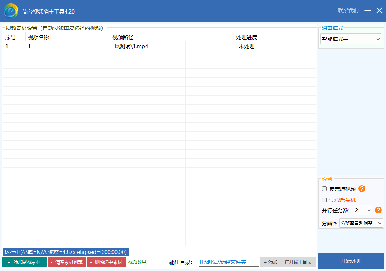Click the app logo icon in title bar

11,11
